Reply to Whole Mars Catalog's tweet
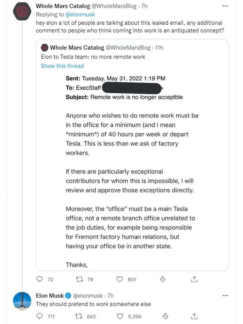The image size is (243, 324). coord(40,279)
